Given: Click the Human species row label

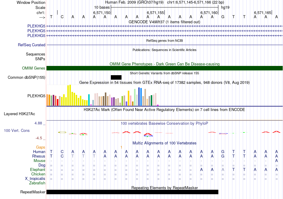Looking at the screenshot, I should tap(39, 152).
